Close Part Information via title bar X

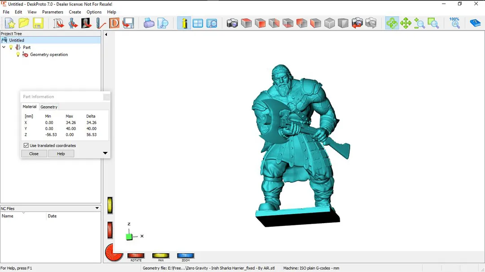(x=106, y=97)
